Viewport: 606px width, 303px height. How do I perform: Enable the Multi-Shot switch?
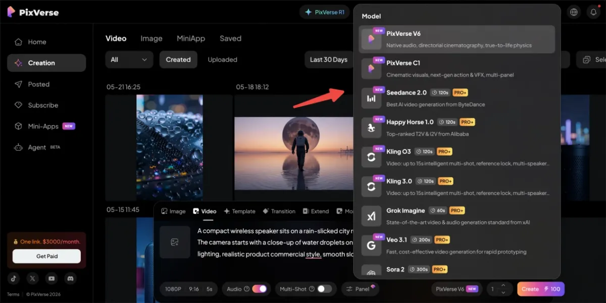click(x=324, y=289)
